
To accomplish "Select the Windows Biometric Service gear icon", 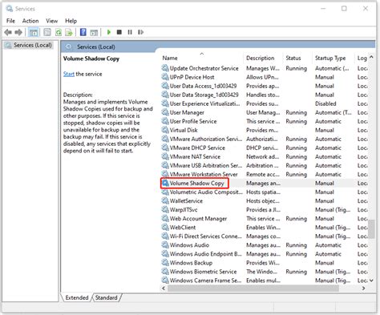I will pyautogui.click(x=165, y=272).
